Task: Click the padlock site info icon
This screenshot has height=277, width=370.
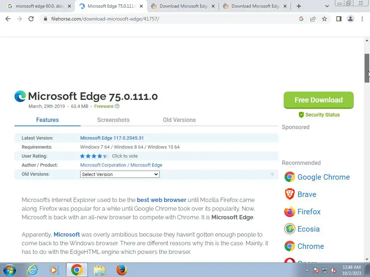Action: coord(45,19)
